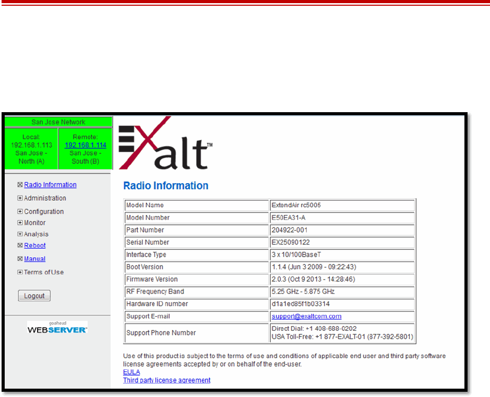Select serial number EX25090122 cell
Image resolution: width=490 pixels, height=397 pixels.
(x=342, y=243)
